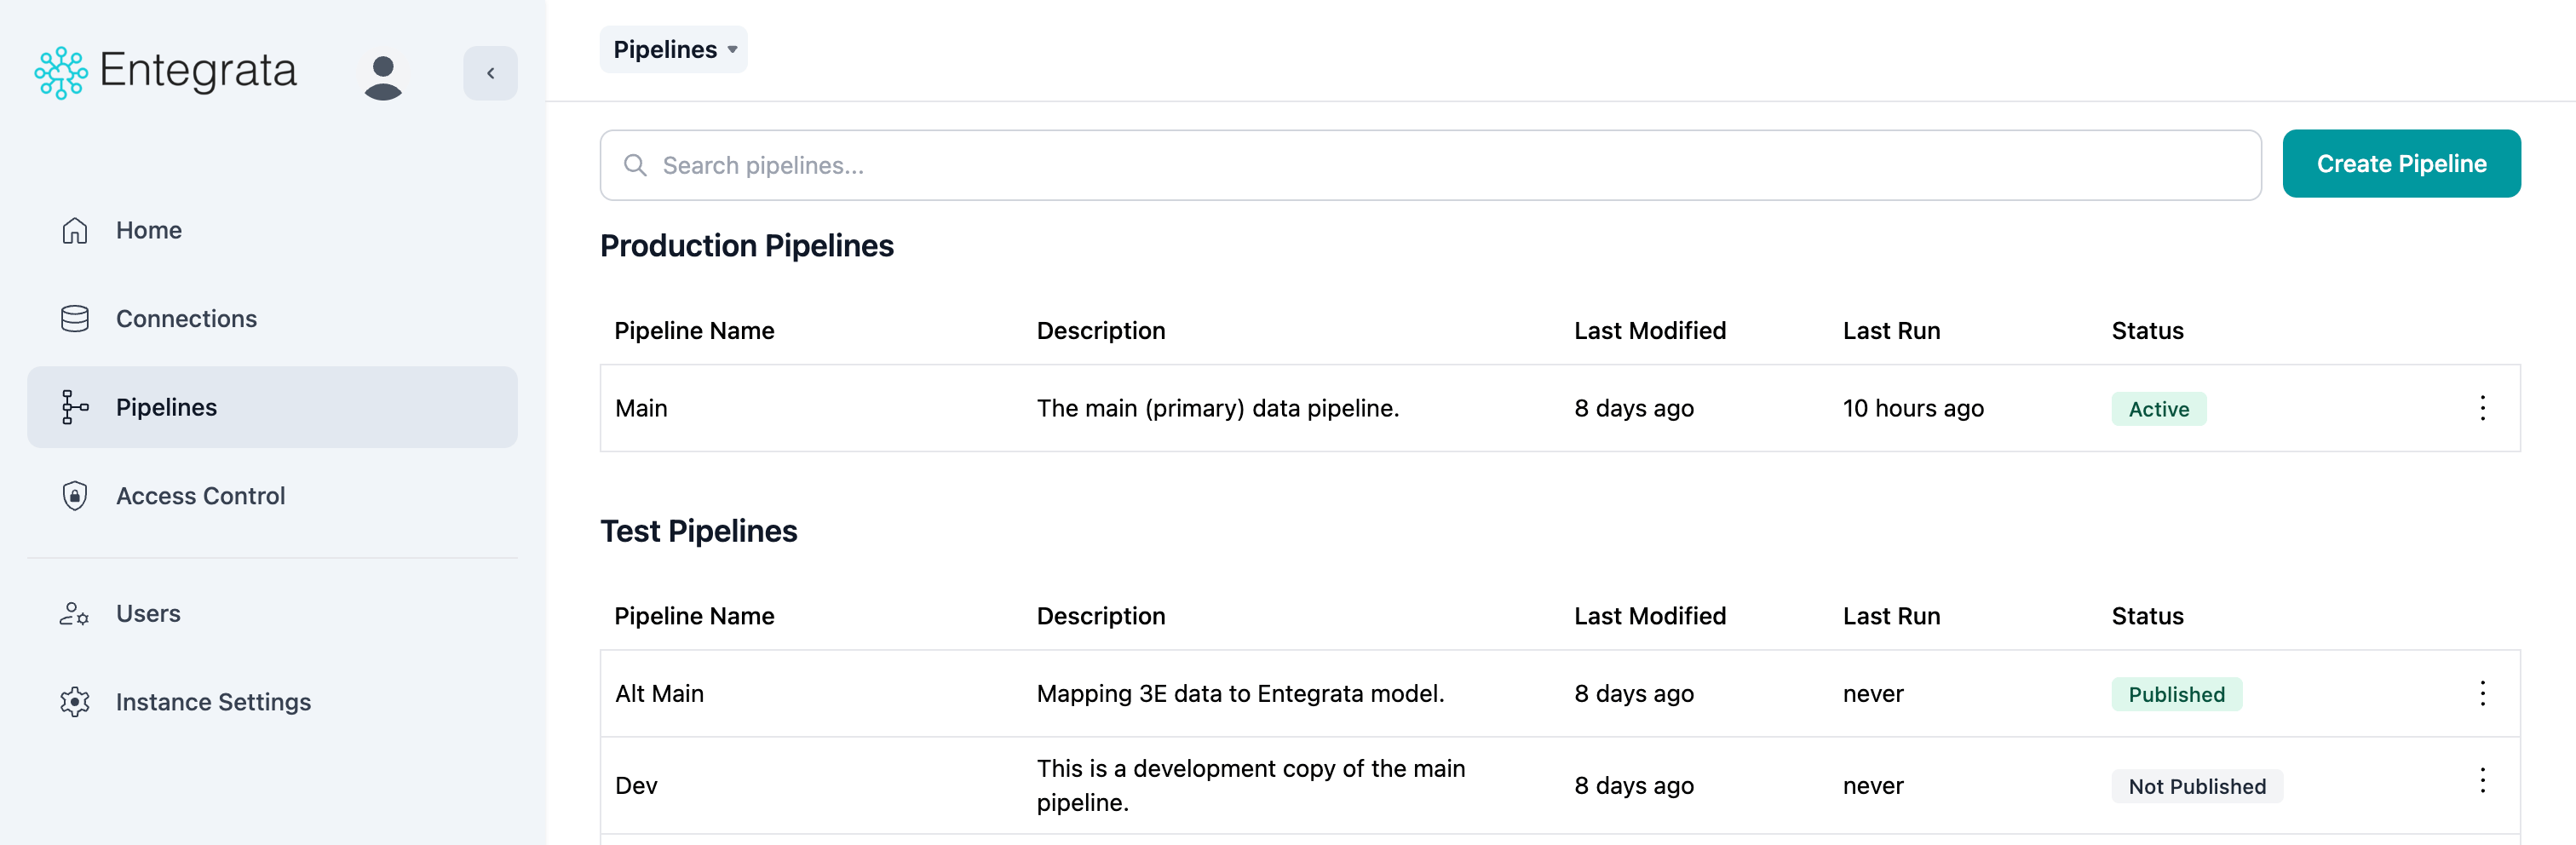The width and height of the screenshot is (2576, 845).
Task: Open the user profile avatar
Action: (x=383, y=77)
